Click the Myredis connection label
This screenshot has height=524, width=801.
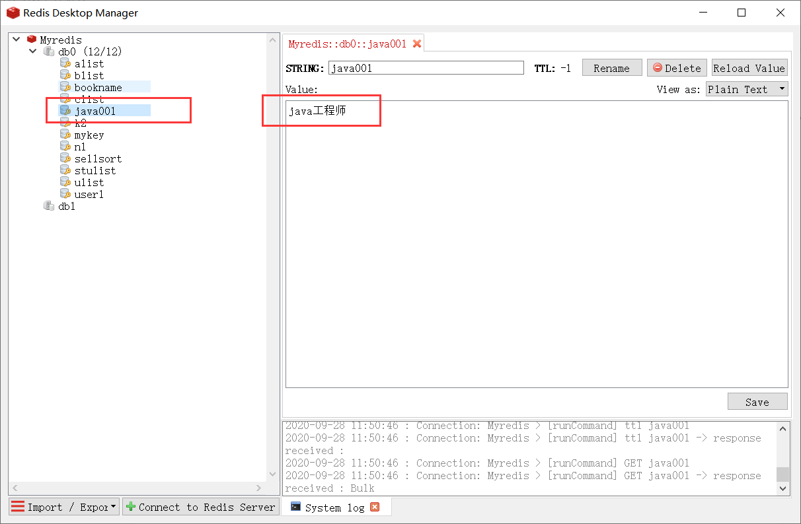point(61,40)
